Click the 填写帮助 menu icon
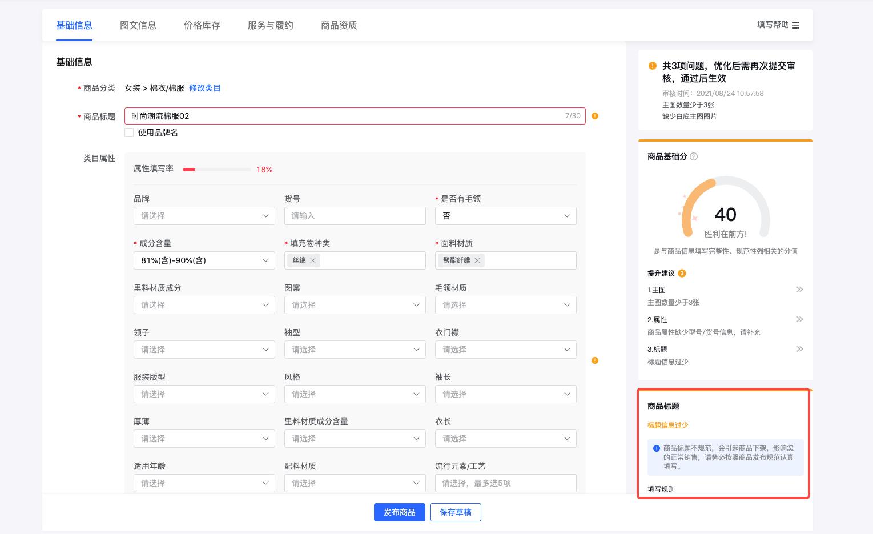Viewport: 873px width, 534px height. coord(796,25)
